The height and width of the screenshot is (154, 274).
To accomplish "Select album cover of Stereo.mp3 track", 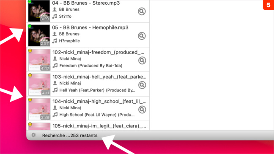I will coord(39,11).
